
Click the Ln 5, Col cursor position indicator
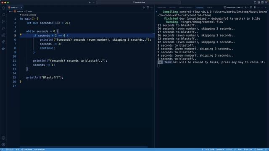(209, 149)
